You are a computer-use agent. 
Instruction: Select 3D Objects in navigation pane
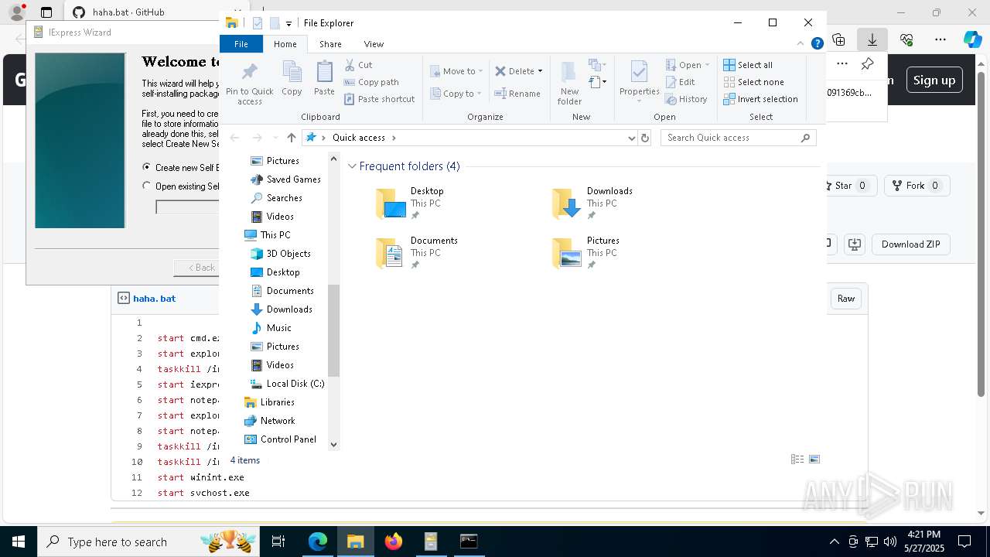(x=281, y=254)
